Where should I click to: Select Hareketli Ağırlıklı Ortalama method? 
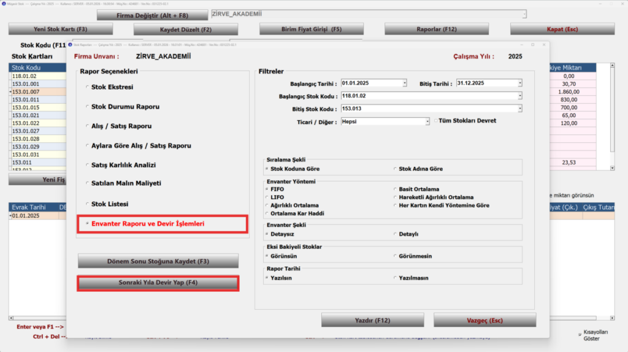click(x=434, y=197)
